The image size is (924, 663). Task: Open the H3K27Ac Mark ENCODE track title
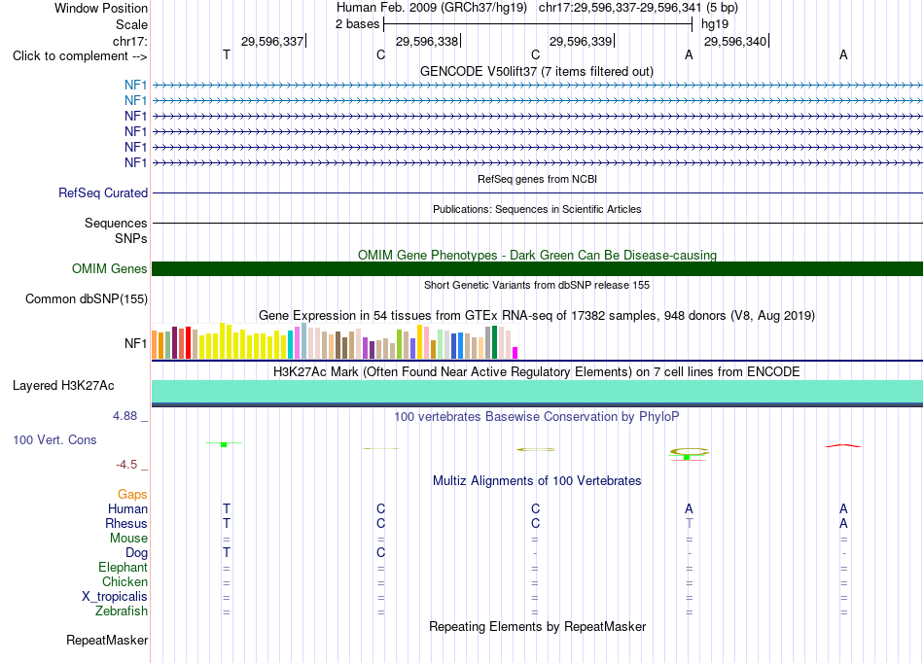536,372
